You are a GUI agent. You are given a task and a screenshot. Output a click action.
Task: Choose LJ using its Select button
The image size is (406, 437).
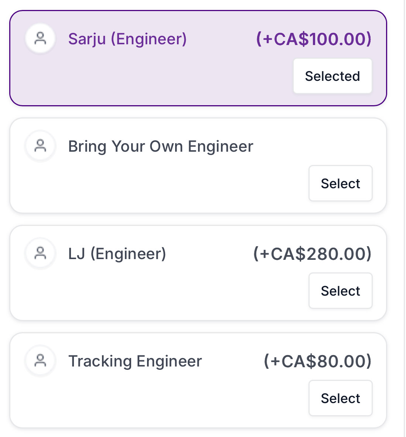coord(340,291)
